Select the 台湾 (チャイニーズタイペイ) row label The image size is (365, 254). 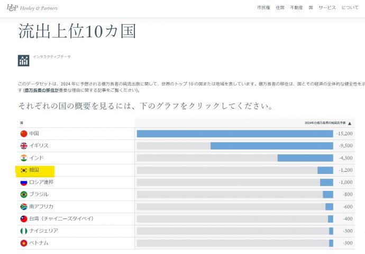pyautogui.click(x=61, y=218)
